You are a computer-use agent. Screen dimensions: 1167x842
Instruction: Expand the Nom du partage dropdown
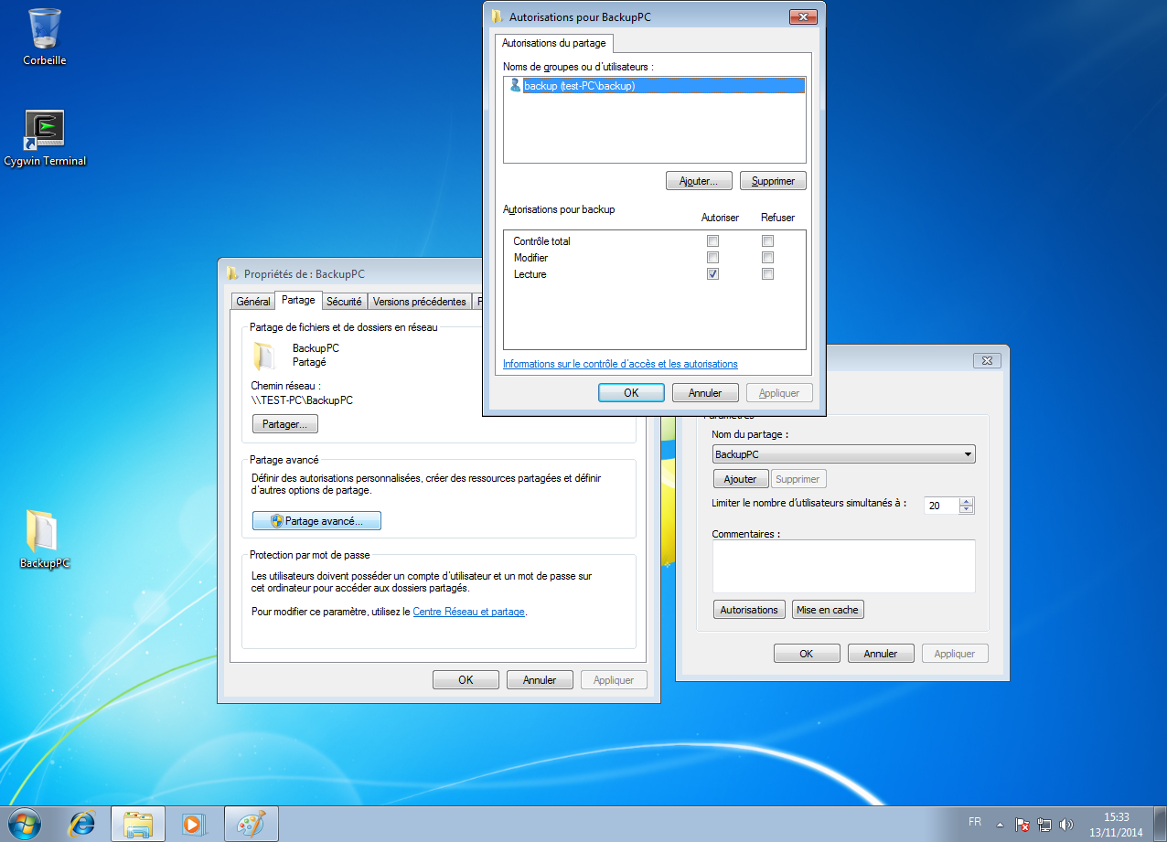coord(968,454)
